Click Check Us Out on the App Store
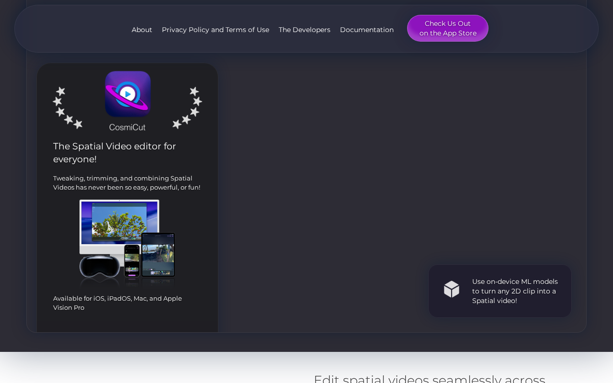The image size is (613, 383). tap(448, 28)
